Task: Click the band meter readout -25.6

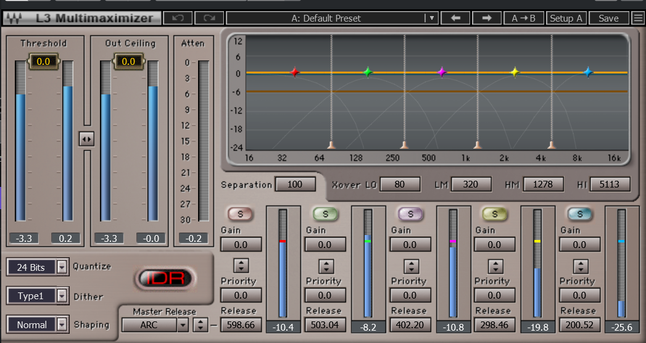Action: point(622,328)
